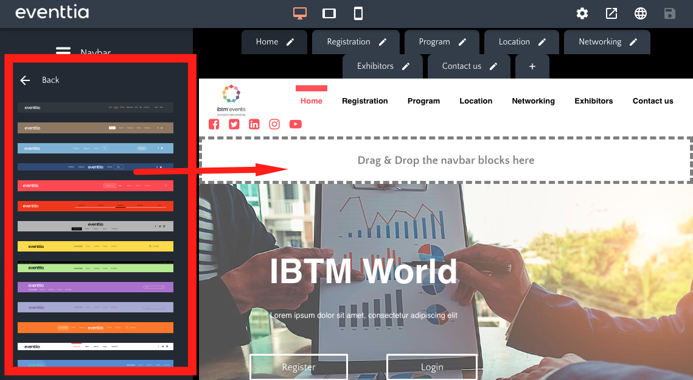Select the yellow navbar template
The width and height of the screenshot is (693, 380).
coord(96,247)
